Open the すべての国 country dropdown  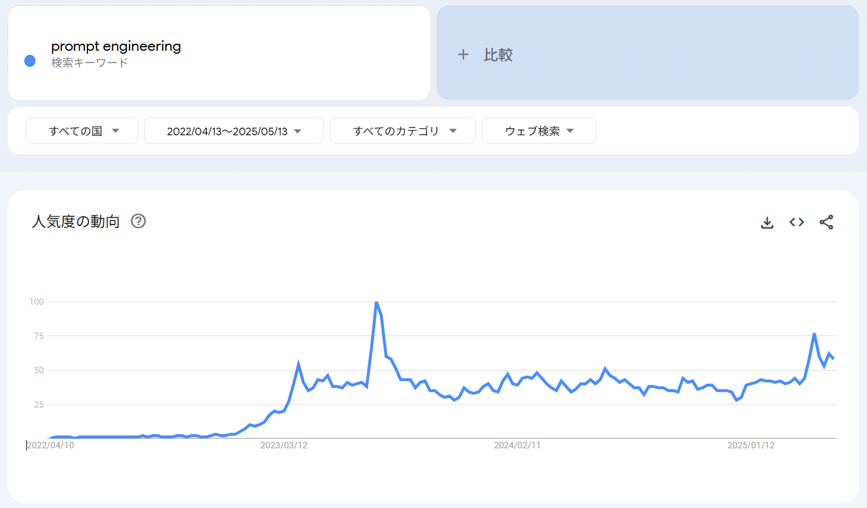pyautogui.click(x=82, y=131)
